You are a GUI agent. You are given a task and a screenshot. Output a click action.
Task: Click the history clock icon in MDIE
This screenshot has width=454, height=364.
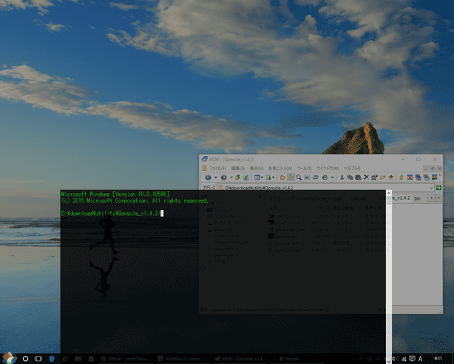click(325, 178)
